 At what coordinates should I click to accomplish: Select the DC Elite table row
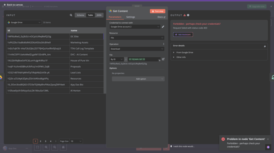click(x=55, y=36)
